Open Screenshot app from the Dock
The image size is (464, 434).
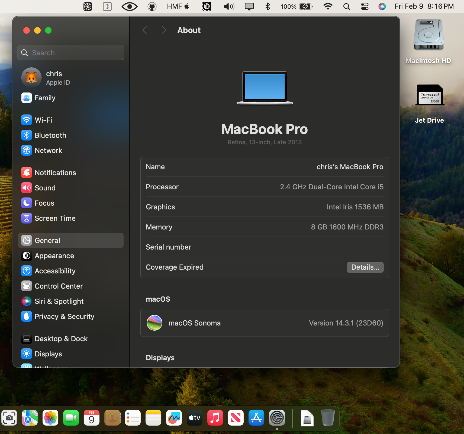pos(9,418)
